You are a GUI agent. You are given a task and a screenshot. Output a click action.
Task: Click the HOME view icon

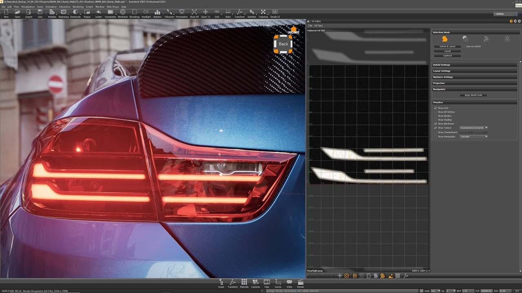294,31
